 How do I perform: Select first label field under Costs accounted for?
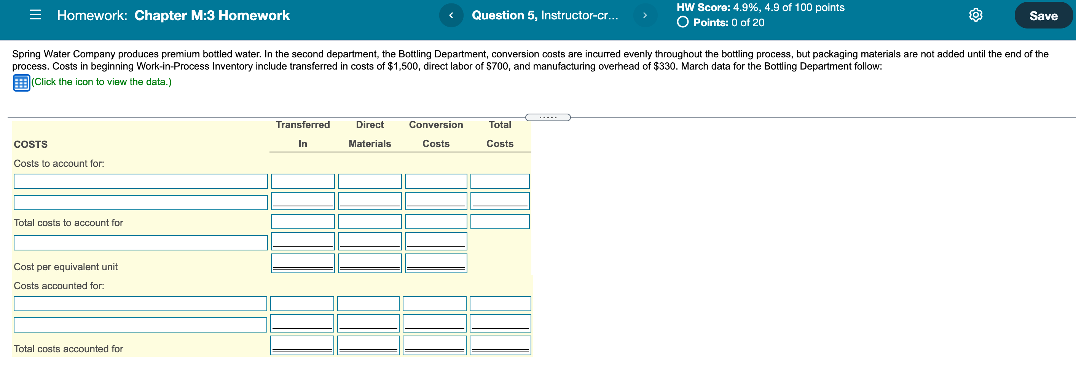click(140, 304)
